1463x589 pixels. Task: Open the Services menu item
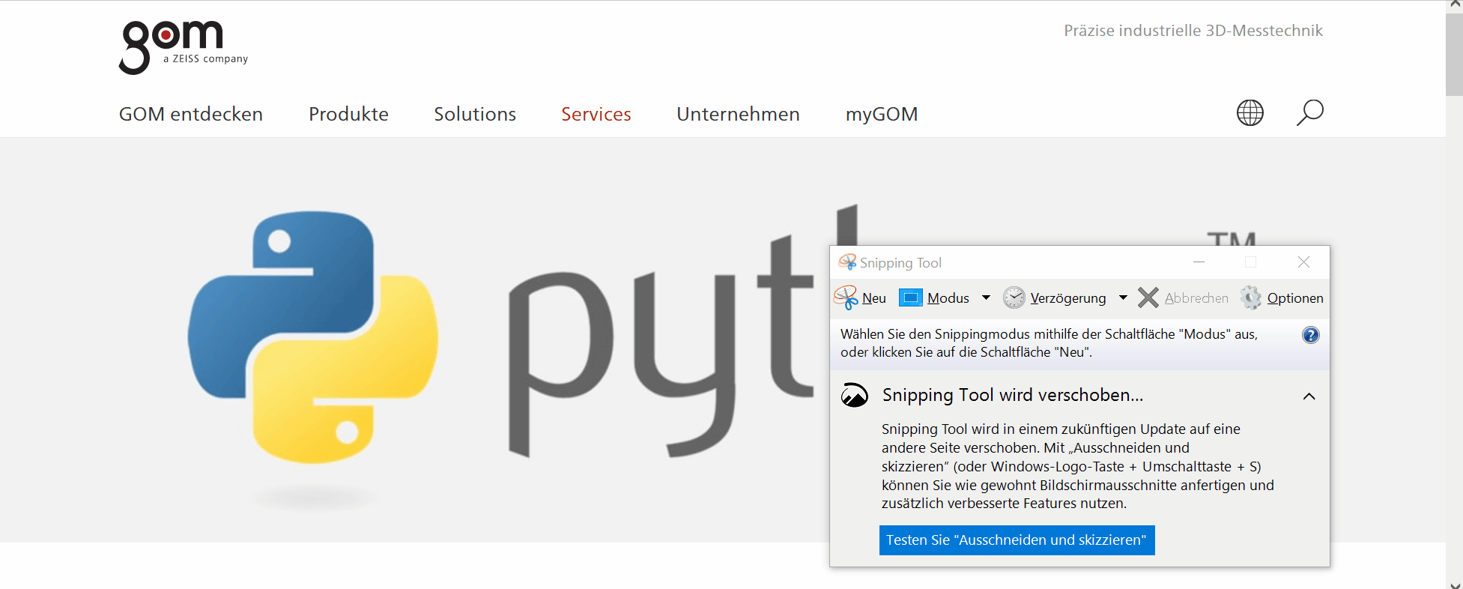pos(596,114)
